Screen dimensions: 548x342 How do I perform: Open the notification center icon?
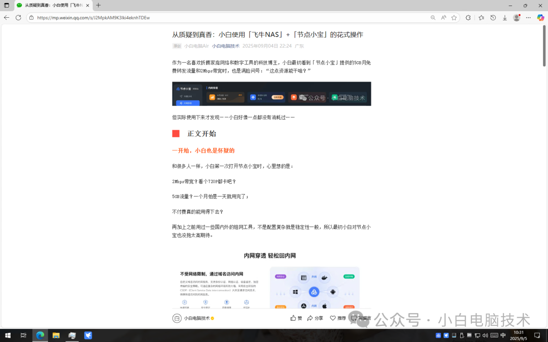537,335
